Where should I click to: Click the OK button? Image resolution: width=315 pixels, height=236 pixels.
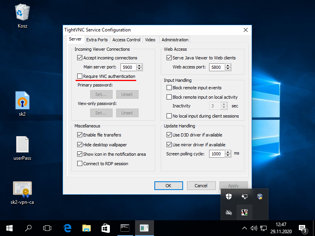(169, 186)
